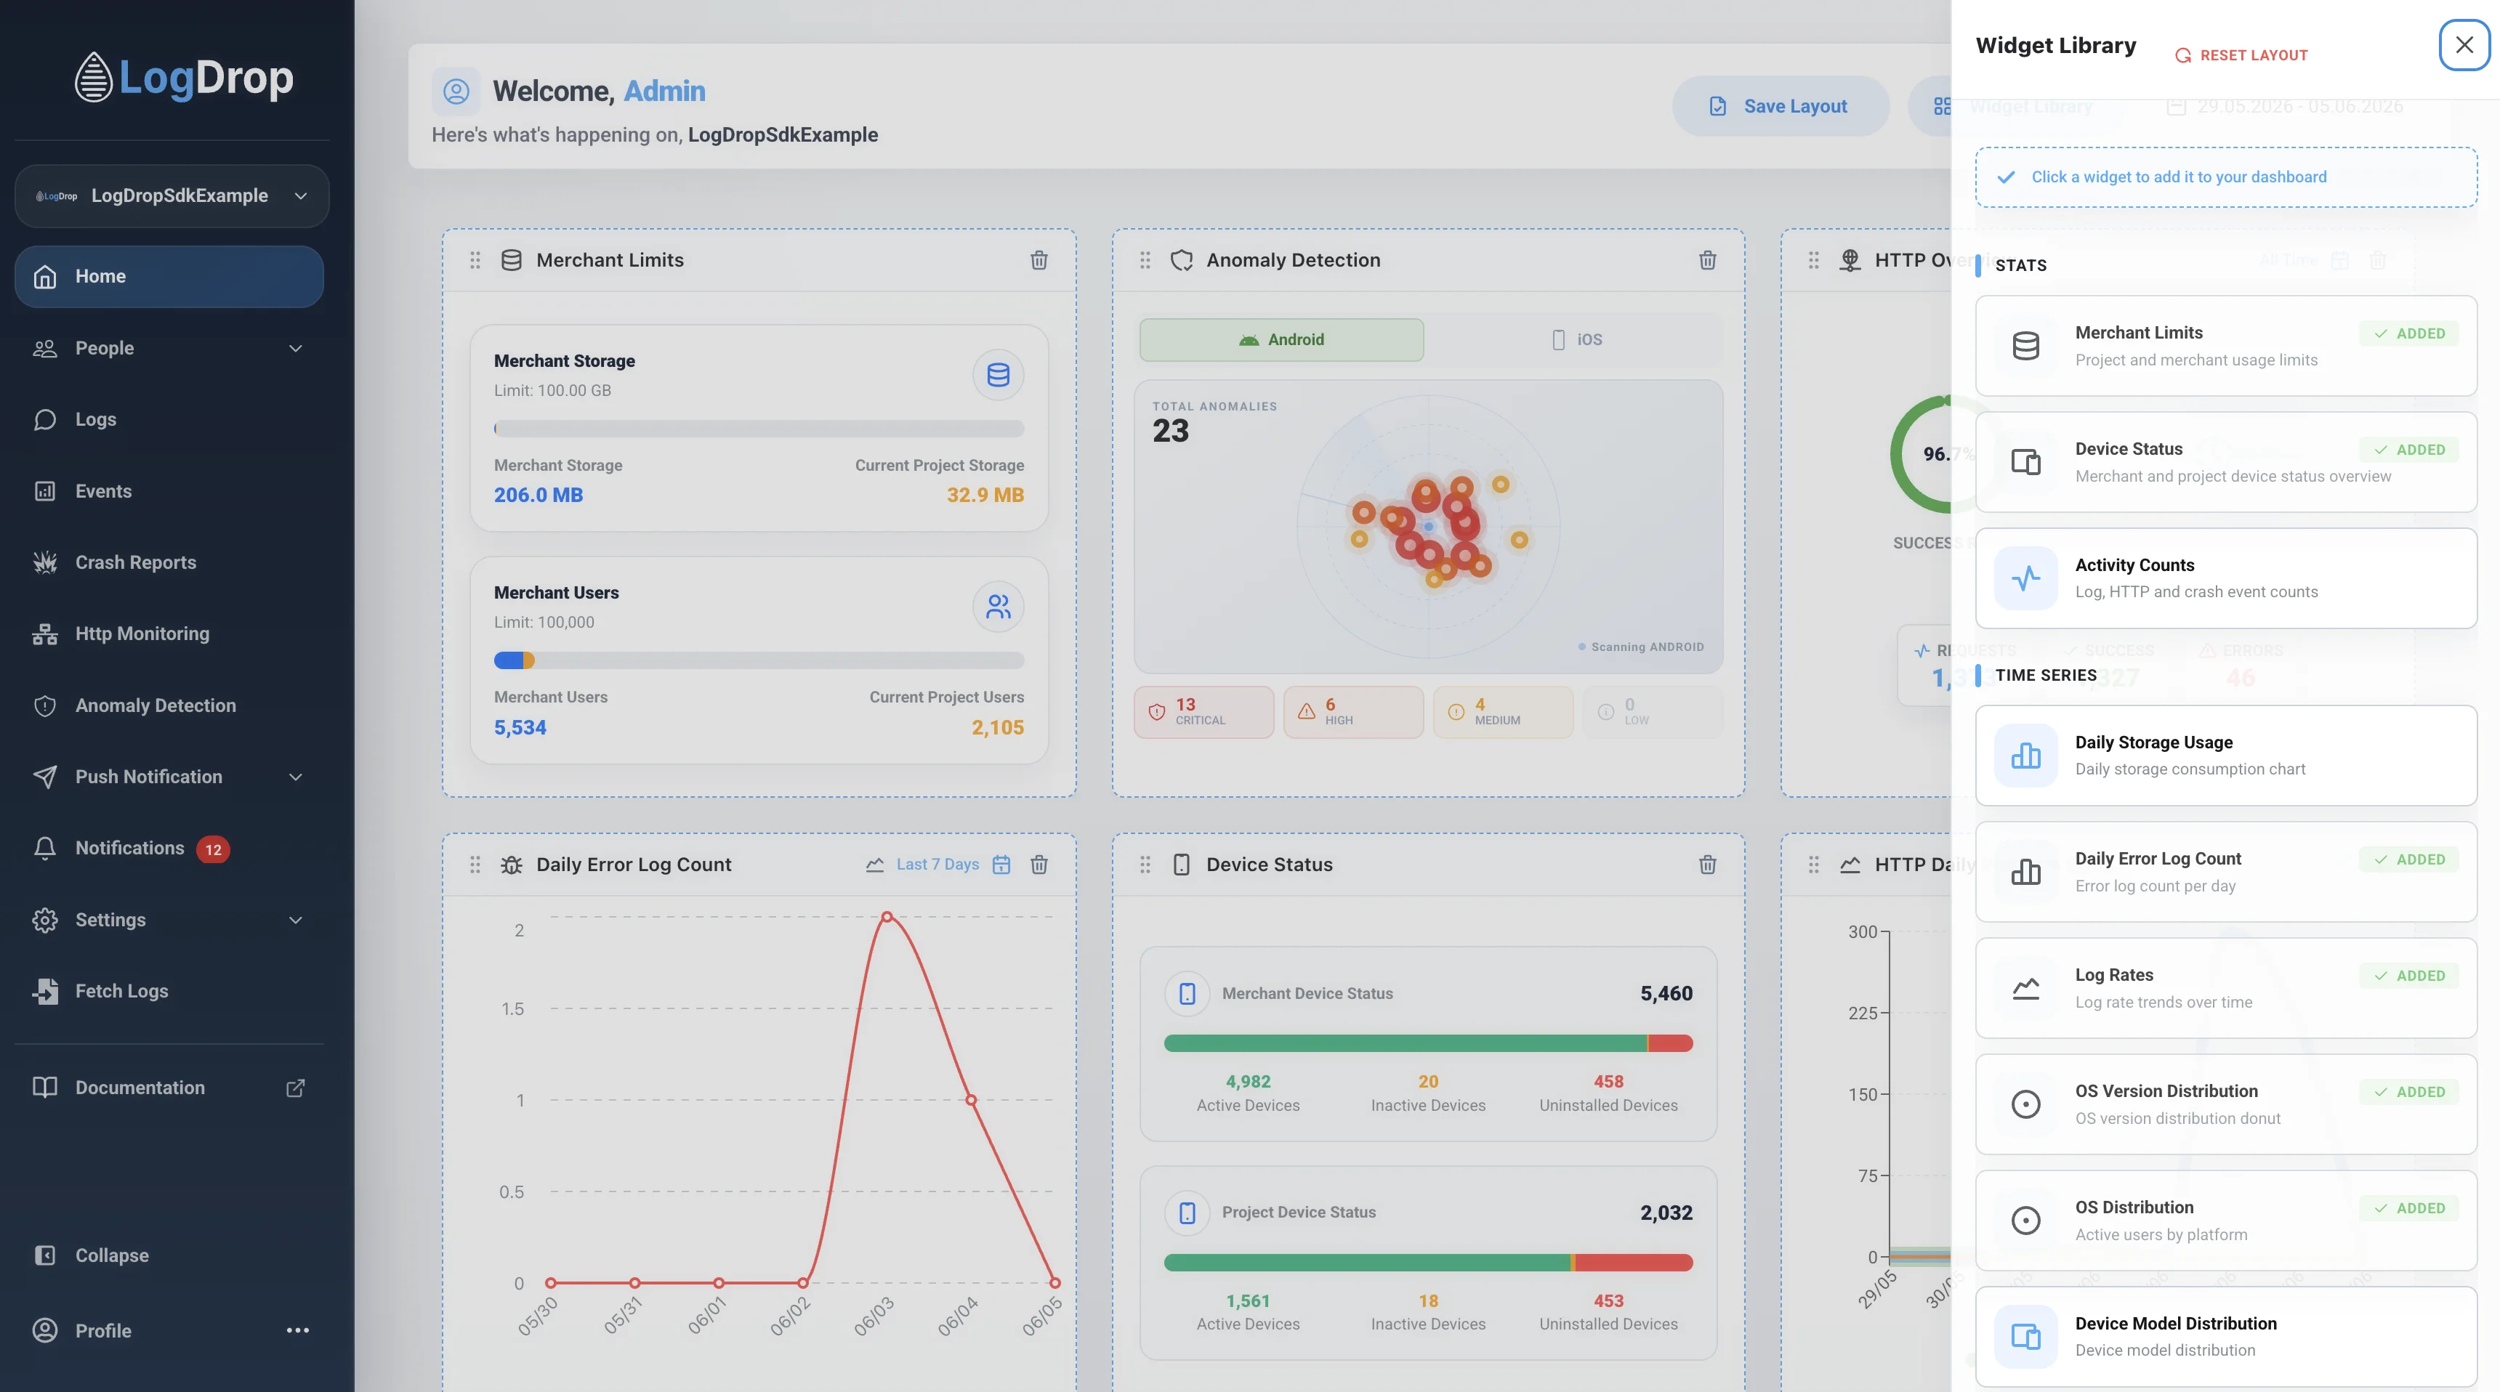Expand the Settings submenu
2500x1392 pixels.
169,920
